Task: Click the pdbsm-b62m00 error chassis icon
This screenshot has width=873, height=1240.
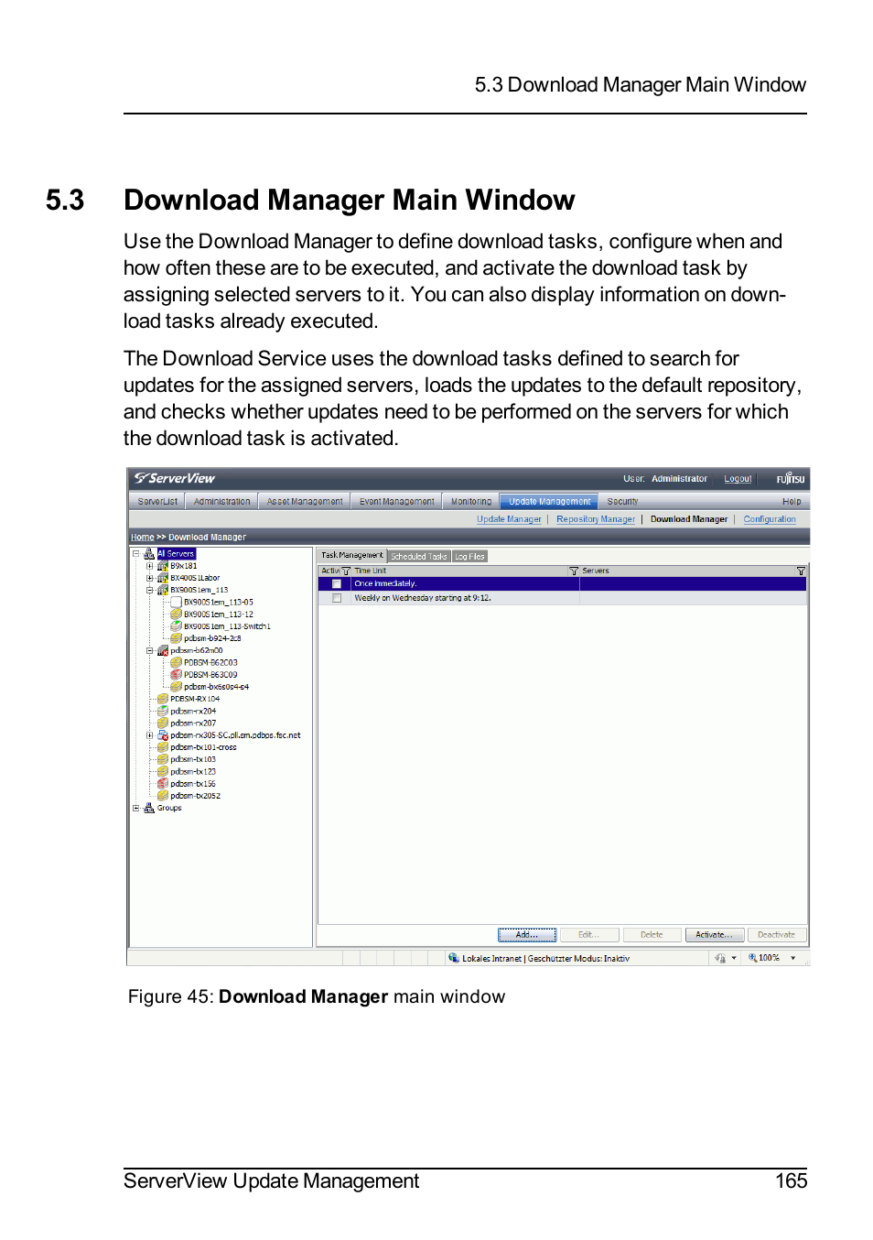Action: tap(163, 650)
